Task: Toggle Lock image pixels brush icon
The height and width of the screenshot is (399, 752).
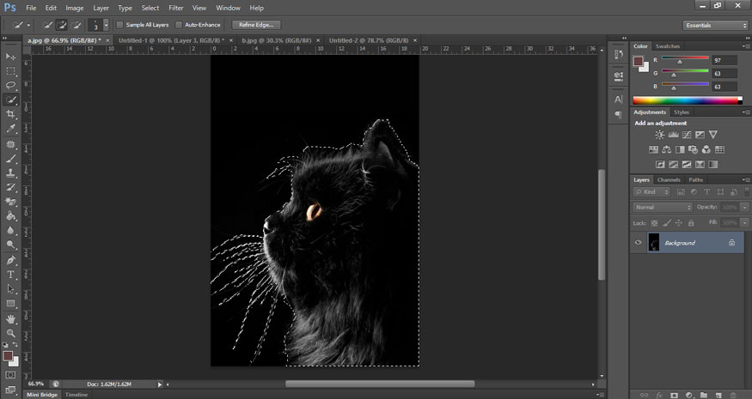Action: 667,223
